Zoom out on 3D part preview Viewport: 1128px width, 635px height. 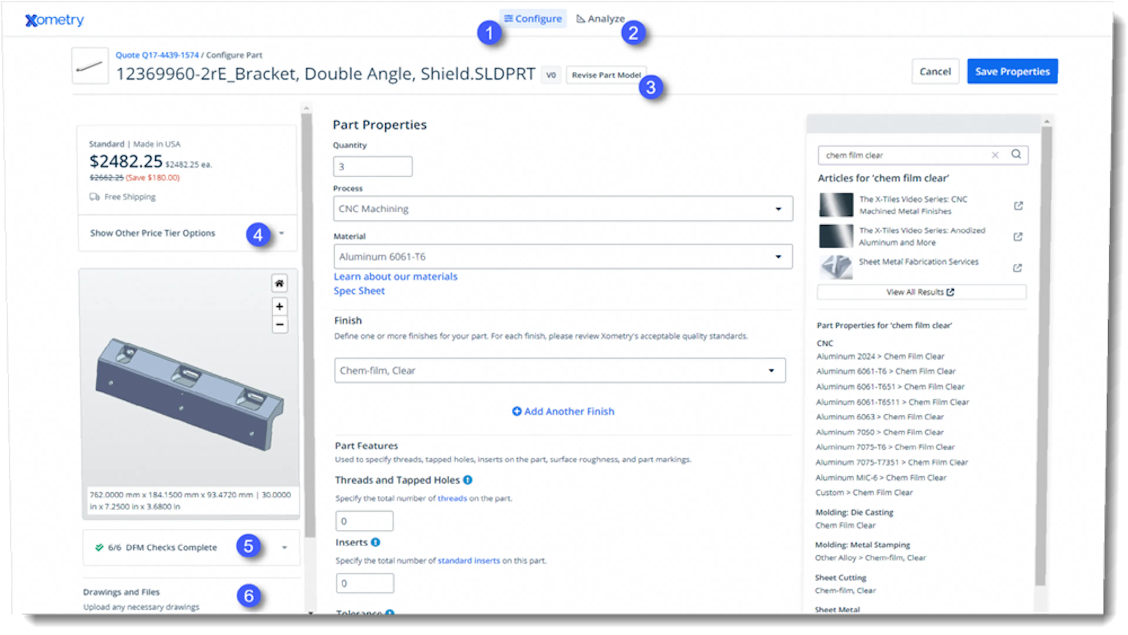click(x=279, y=325)
